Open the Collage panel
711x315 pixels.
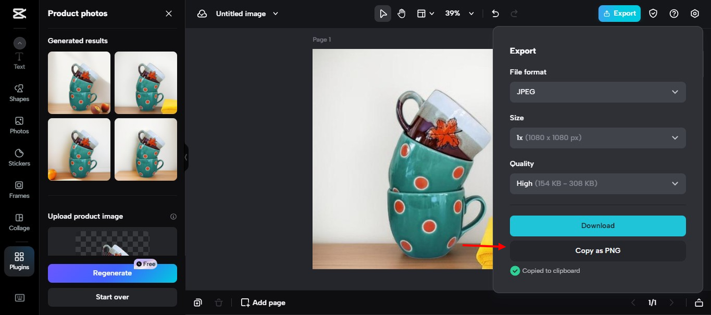(19, 222)
